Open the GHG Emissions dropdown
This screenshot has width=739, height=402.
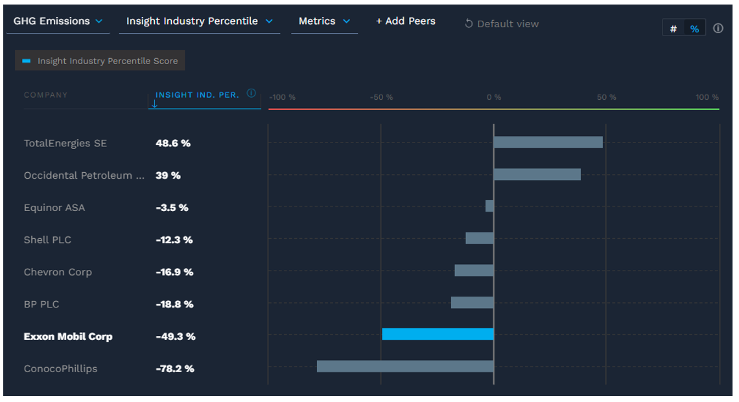coord(57,21)
